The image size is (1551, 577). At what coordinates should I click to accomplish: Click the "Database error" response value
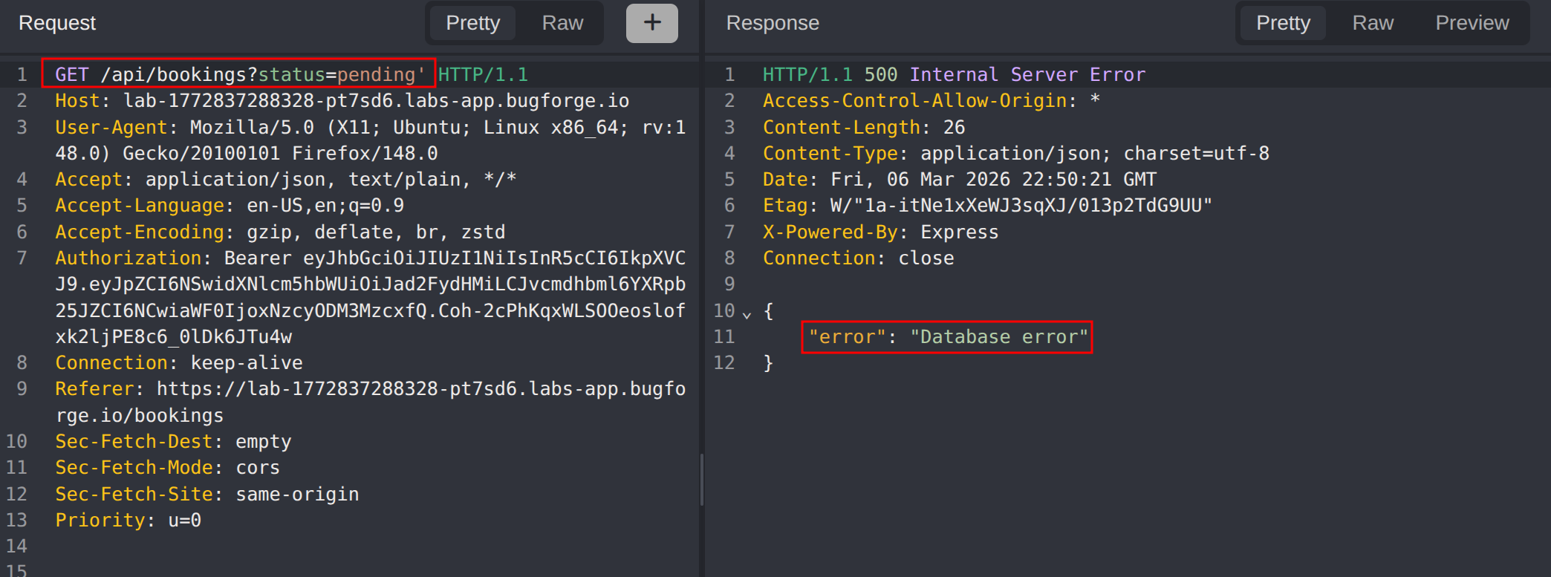pos(998,337)
